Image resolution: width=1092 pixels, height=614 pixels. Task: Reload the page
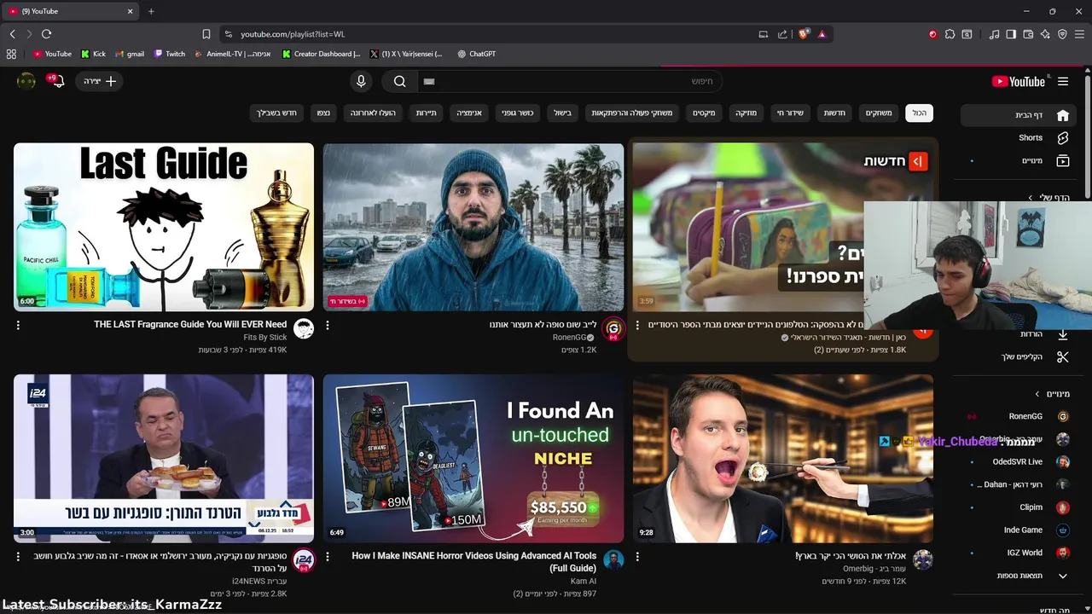[46, 34]
